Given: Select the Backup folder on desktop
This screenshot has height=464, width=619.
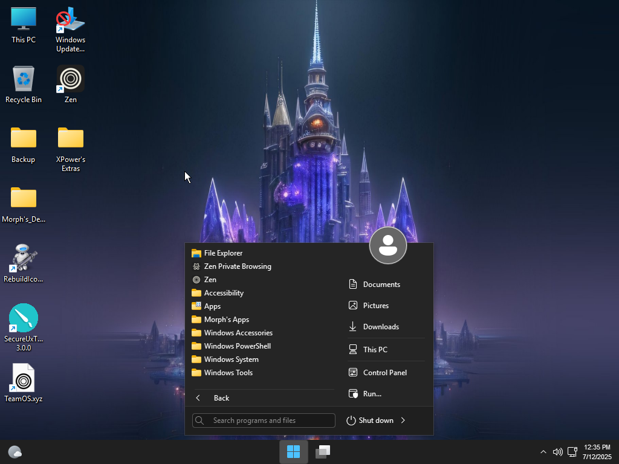Looking at the screenshot, I should 24,144.
